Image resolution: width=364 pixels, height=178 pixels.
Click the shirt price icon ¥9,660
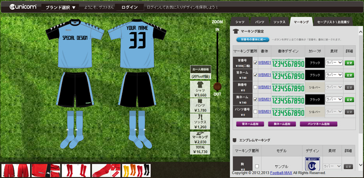pos(200,89)
